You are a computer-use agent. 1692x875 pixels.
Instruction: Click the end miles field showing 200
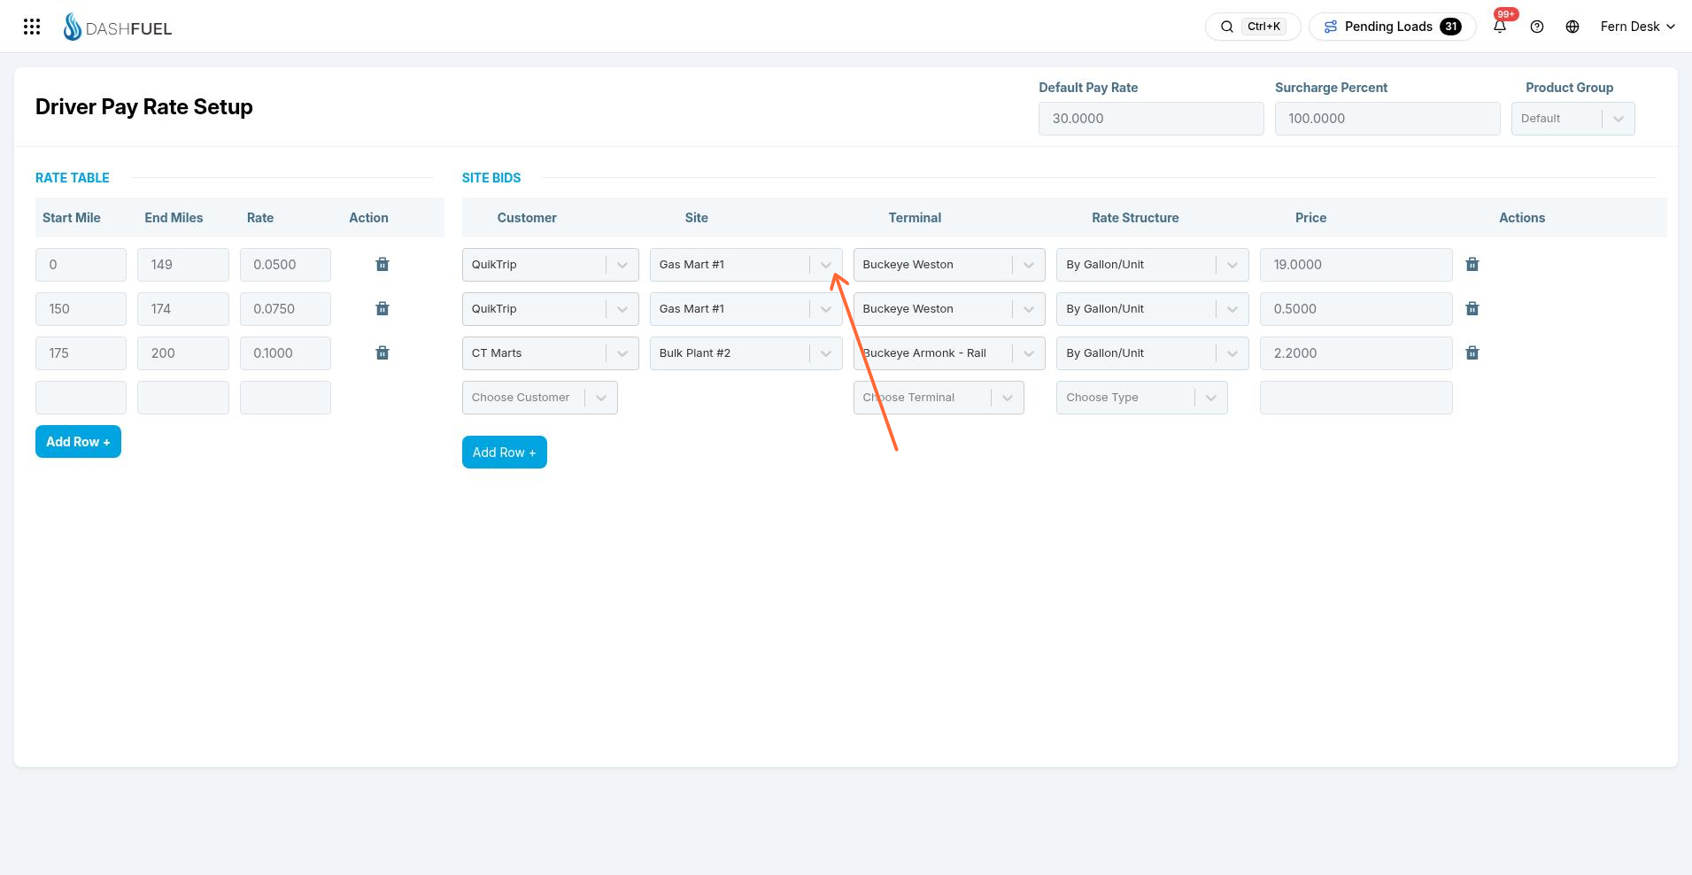(182, 353)
